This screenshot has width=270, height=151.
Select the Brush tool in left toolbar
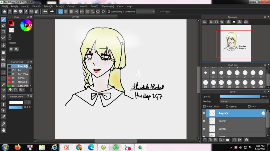(3, 19)
